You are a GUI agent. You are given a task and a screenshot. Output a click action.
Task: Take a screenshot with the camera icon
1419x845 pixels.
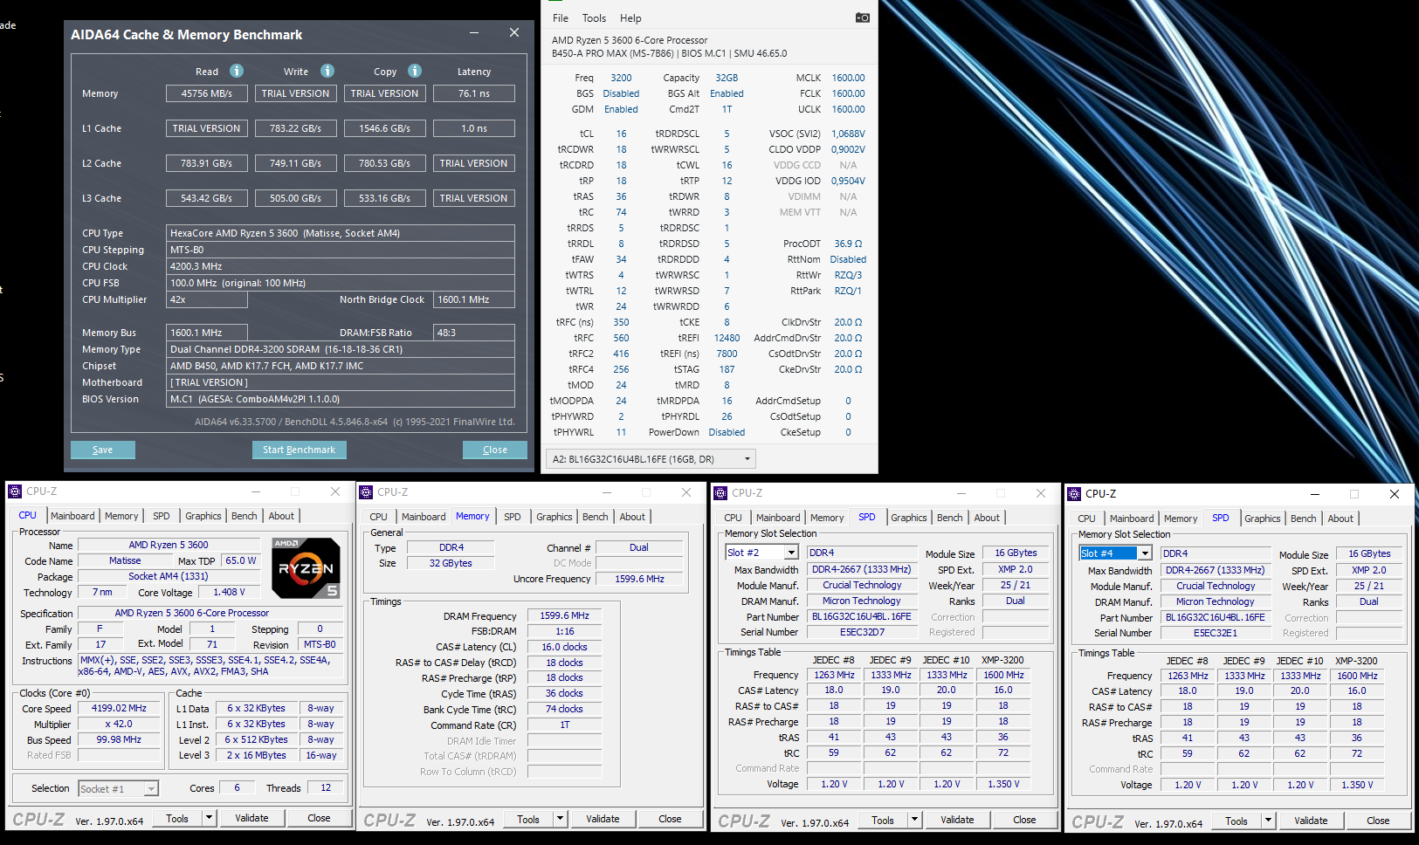tap(862, 17)
